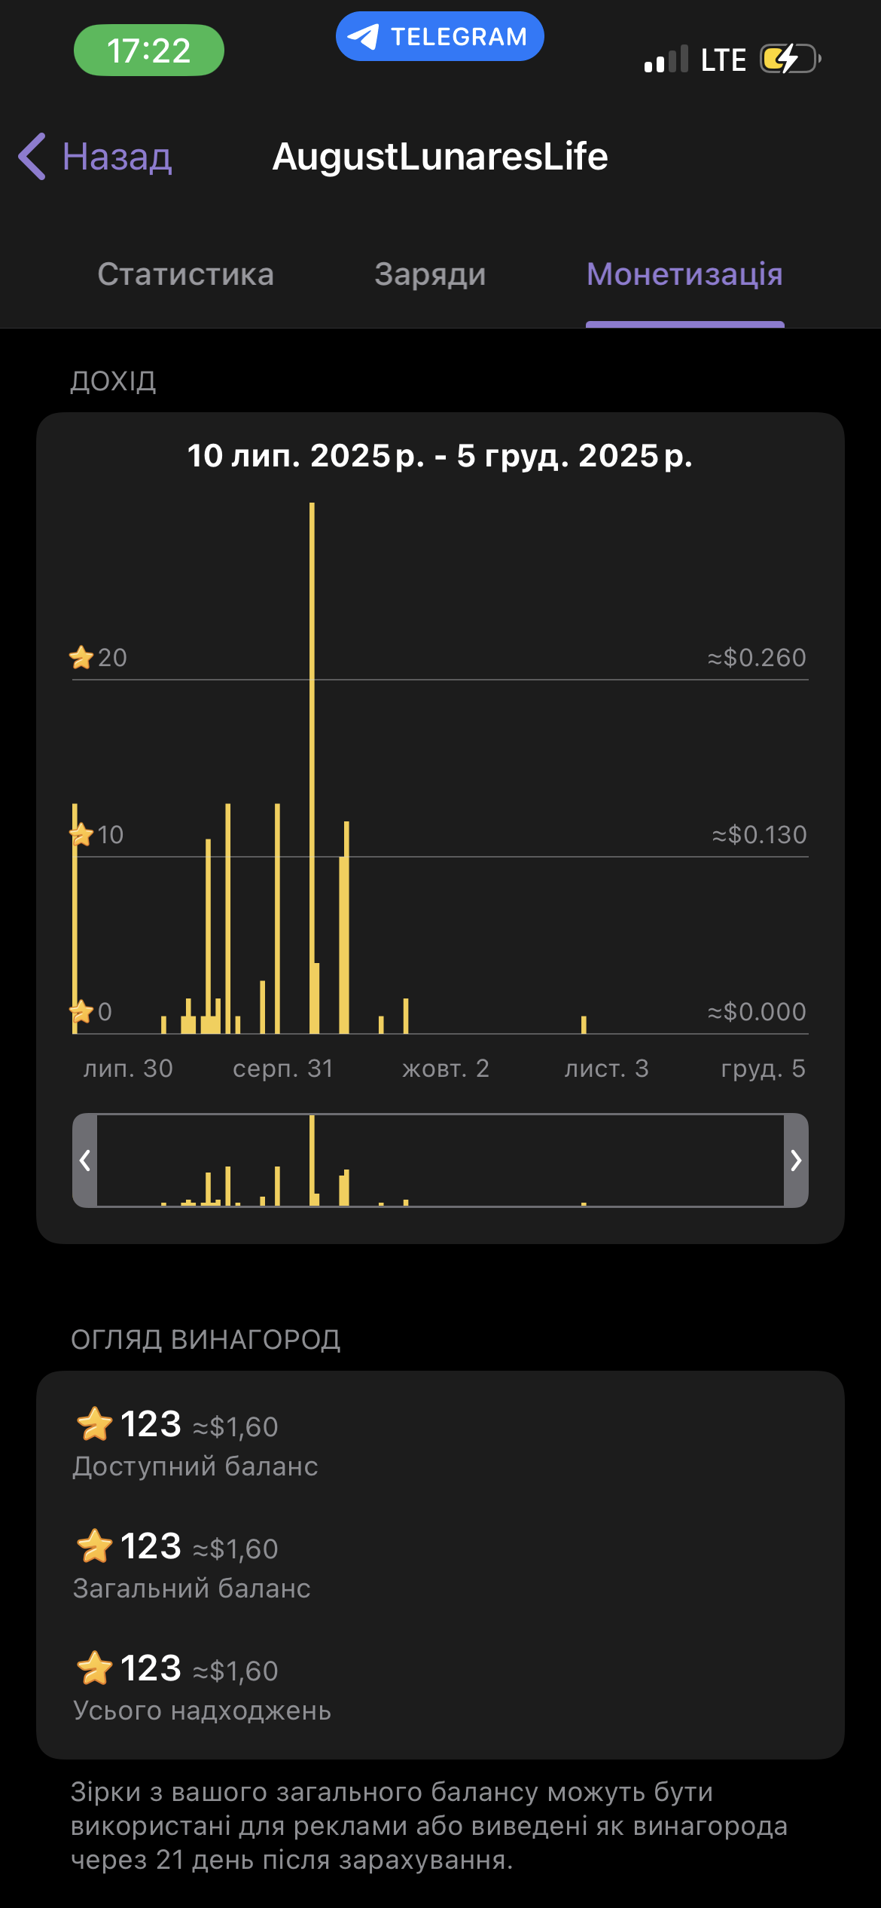Switch to the Статистика tab
Image resolution: width=881 pixels, height=1908 pixels.
[x=185, y=274]
